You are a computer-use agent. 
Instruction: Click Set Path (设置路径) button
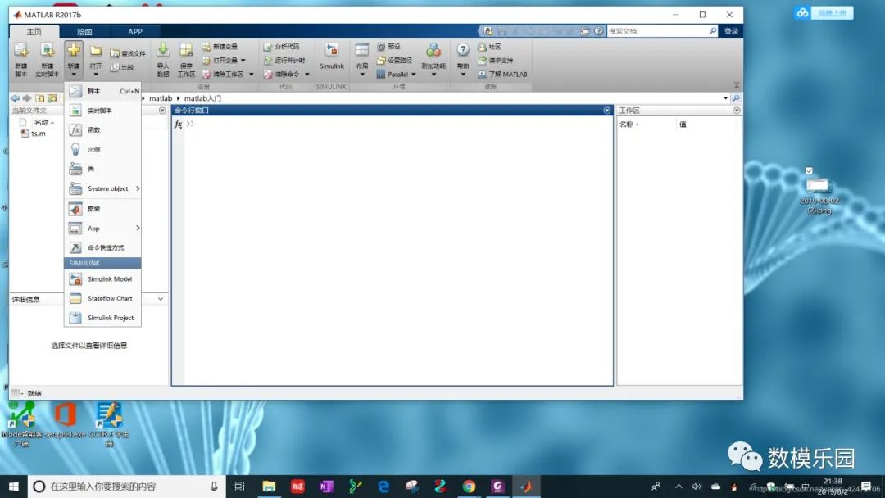(394, 60)
